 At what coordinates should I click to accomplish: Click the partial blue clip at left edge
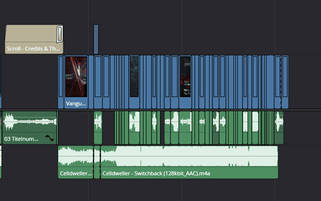pyautogui.click(x=0, y=82)
